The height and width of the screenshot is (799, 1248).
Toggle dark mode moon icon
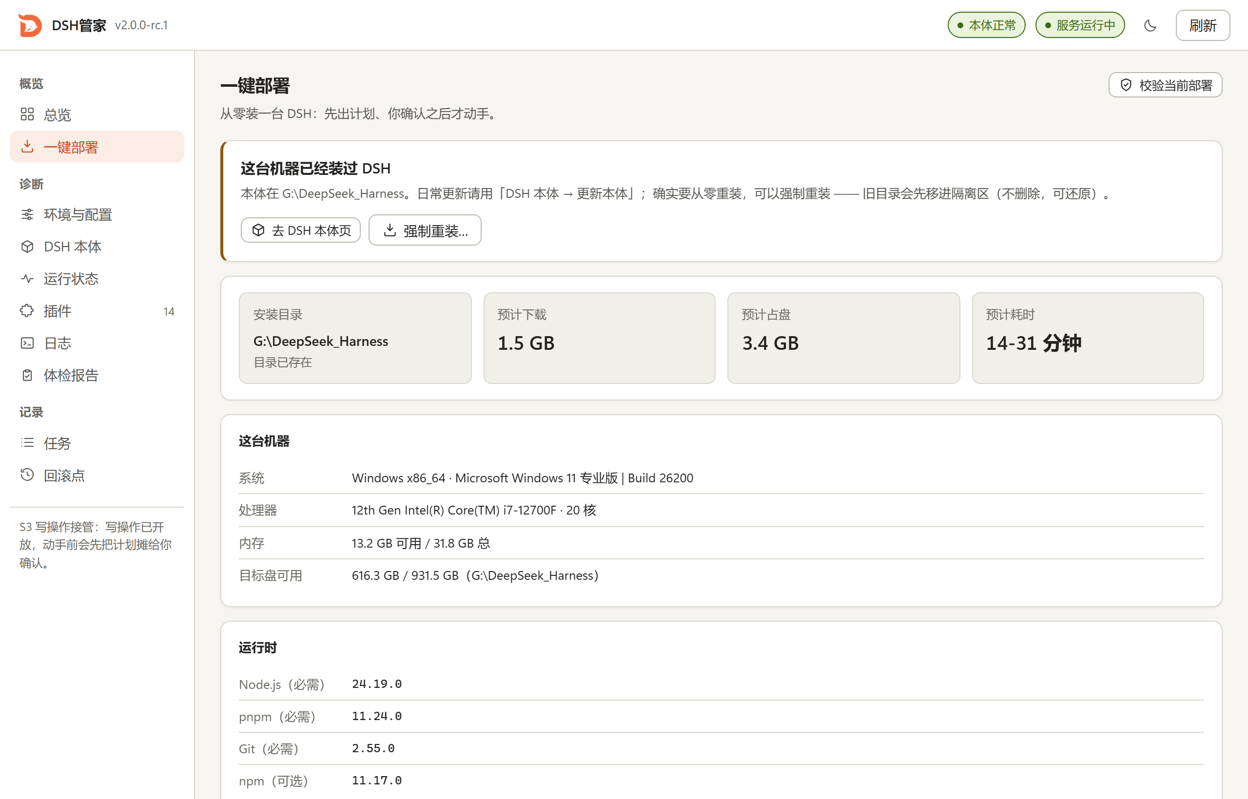pyautogui.click(x=1150, y=25)
